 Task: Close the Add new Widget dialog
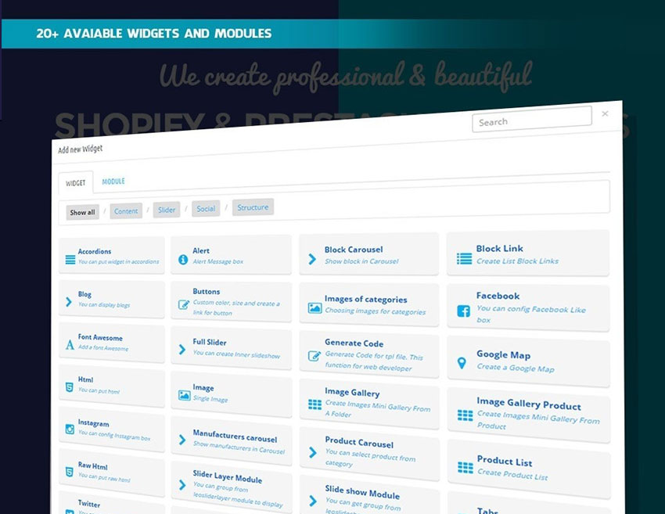tap(605, 114)
